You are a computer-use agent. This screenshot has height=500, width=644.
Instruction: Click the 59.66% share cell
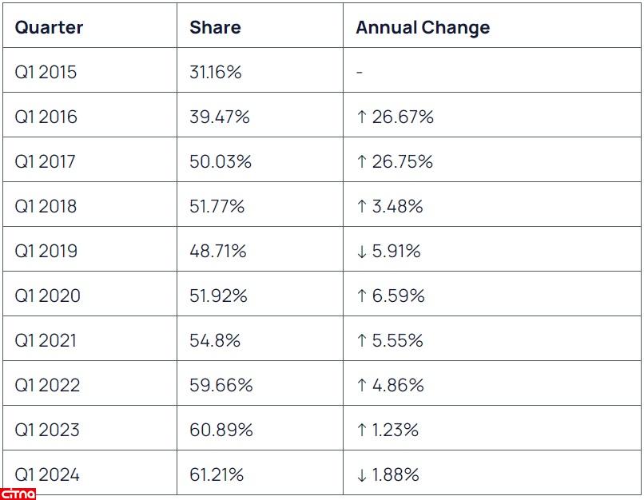[x=221, y=386]
